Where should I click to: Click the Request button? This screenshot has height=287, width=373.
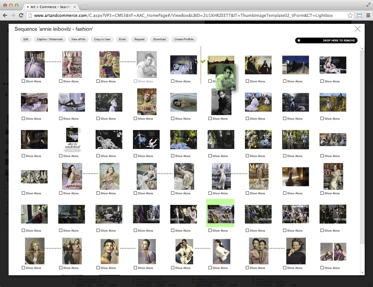tap(139, 39)
